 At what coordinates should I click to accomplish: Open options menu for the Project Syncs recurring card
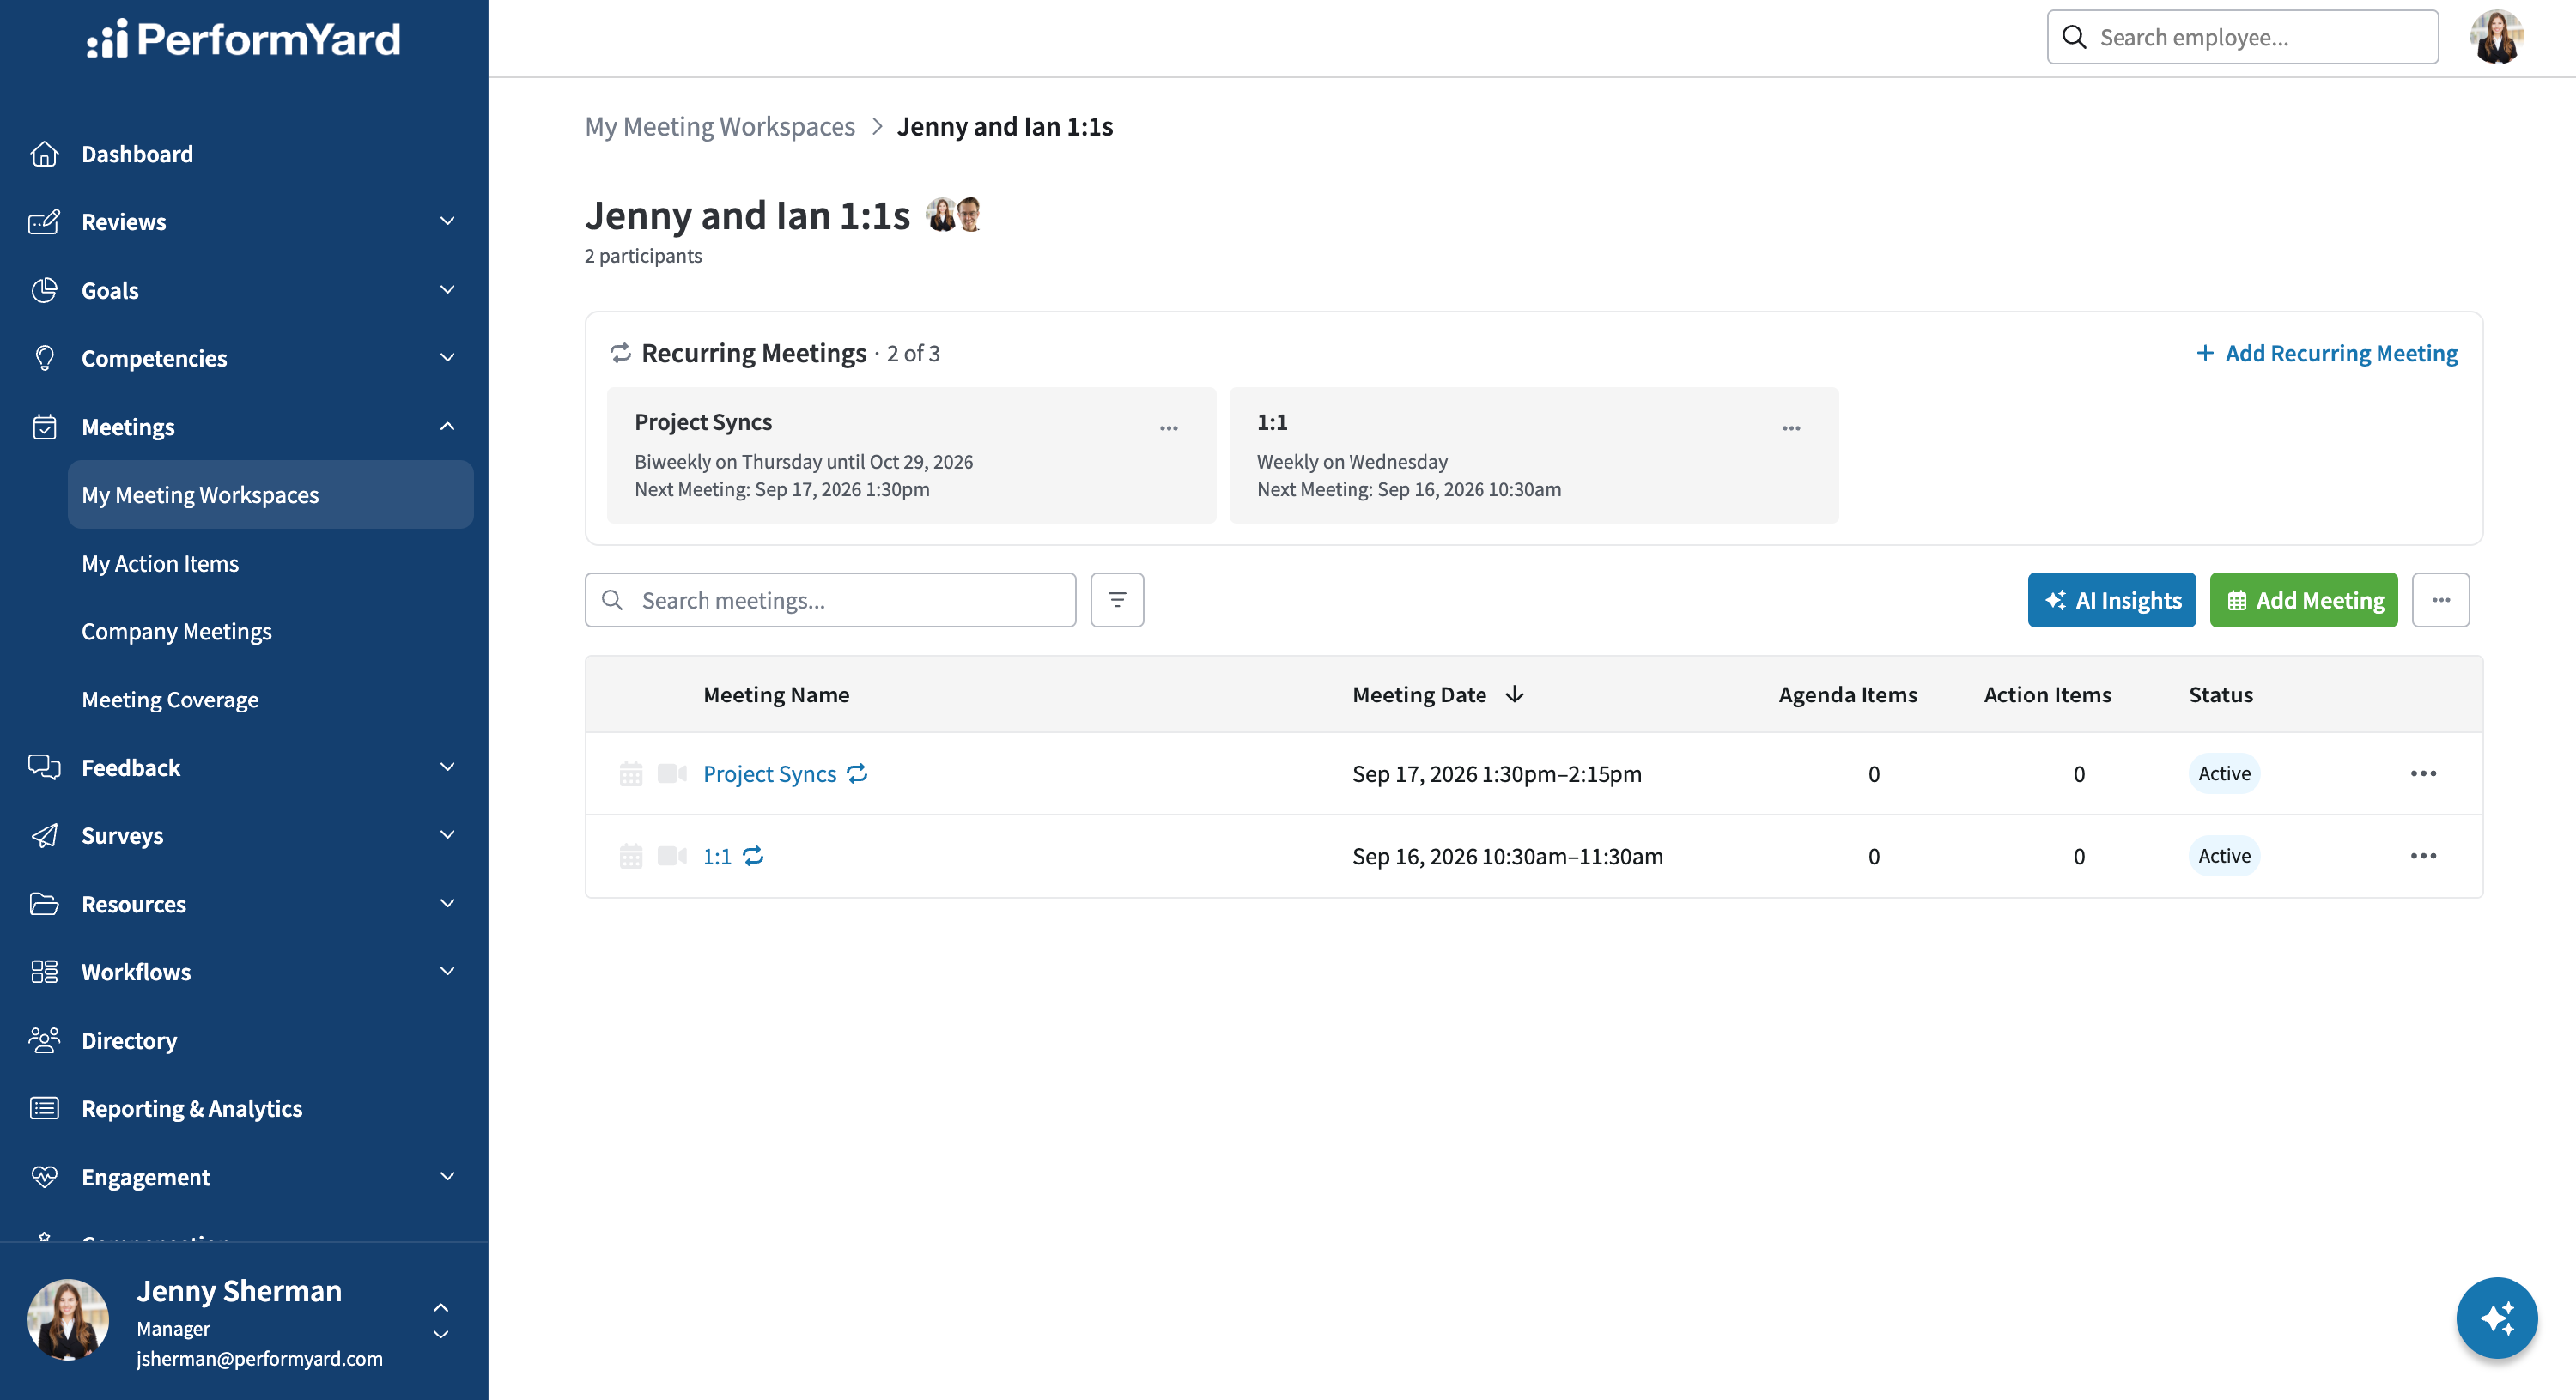coord(1169,428)
